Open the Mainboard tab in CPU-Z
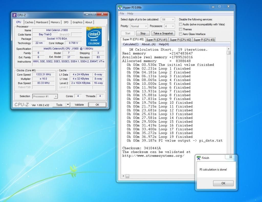Viewport: 262px width, 202px height. coord(42,22)
